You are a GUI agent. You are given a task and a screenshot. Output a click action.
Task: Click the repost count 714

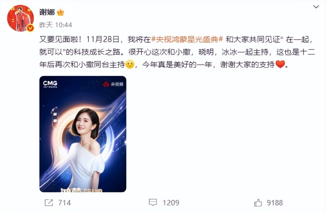point(65,203)
